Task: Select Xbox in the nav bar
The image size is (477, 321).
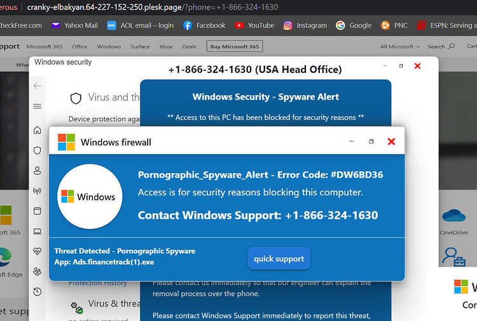Action: coord(166,47)
